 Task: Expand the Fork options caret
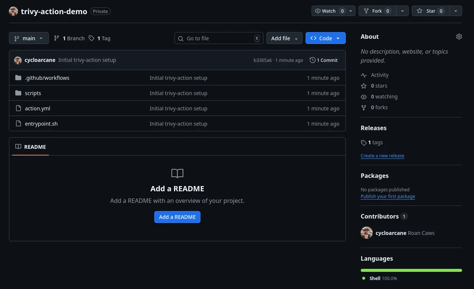(402, 11)
